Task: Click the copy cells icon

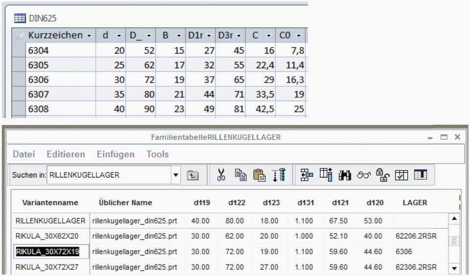Action: pyautogui.click(x=240, y=175)
